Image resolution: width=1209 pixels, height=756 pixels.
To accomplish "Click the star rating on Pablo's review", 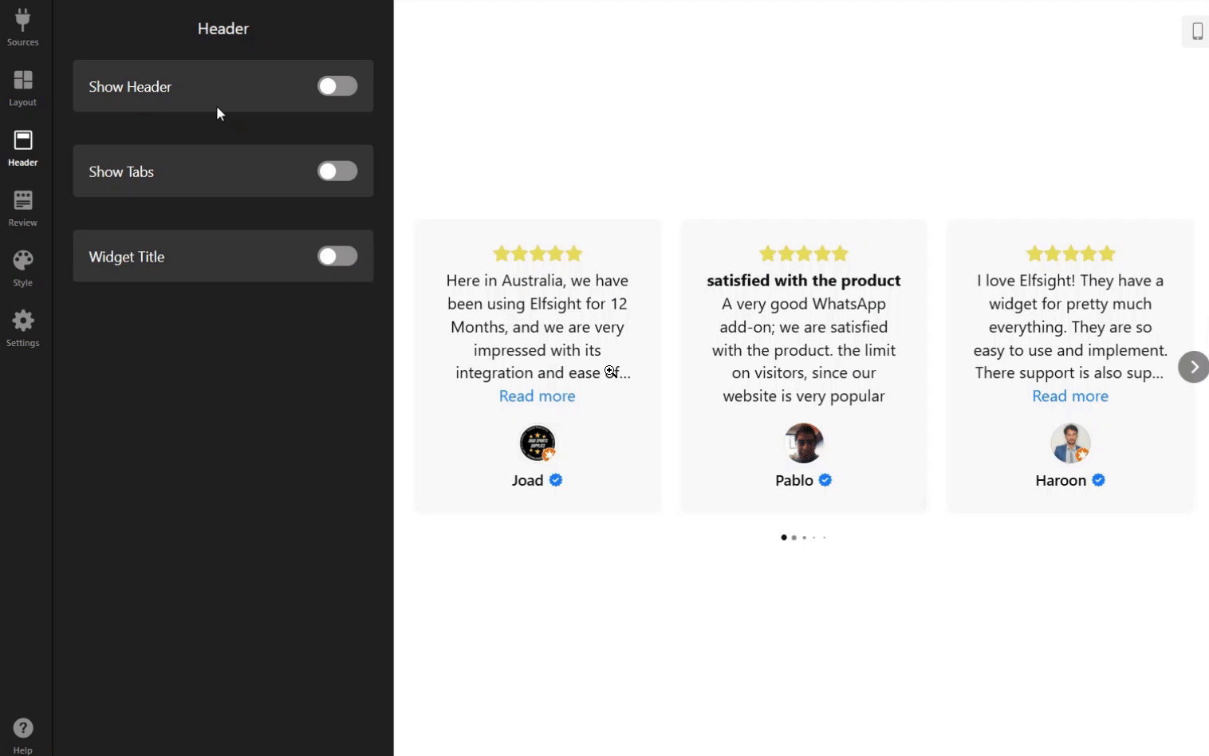I will [x=803, y=254].
